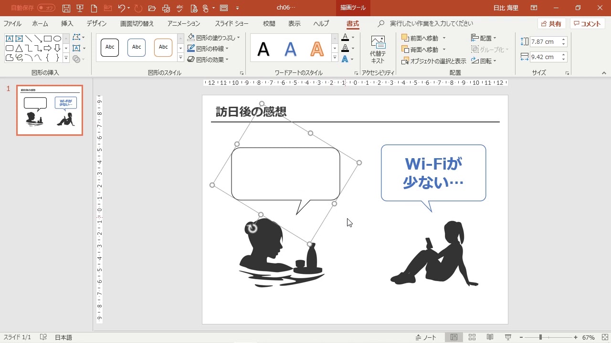Open the ファイル tab
Image resolution: width=611 pixels, height=343 pixels.
[x=12, y=24]
